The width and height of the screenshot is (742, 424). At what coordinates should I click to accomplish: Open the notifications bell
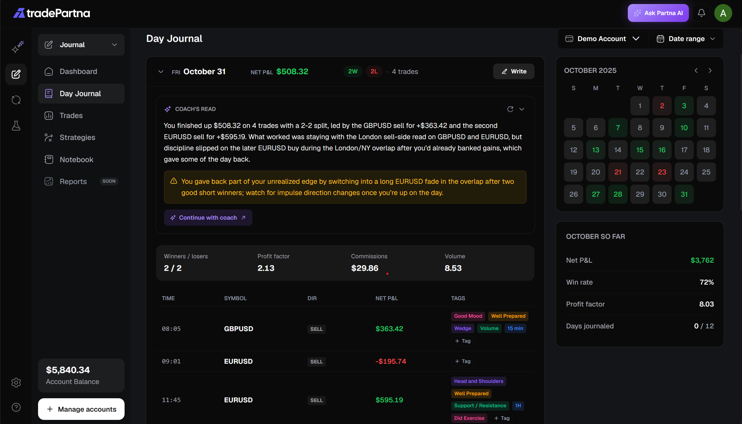[x=701, y=13]
